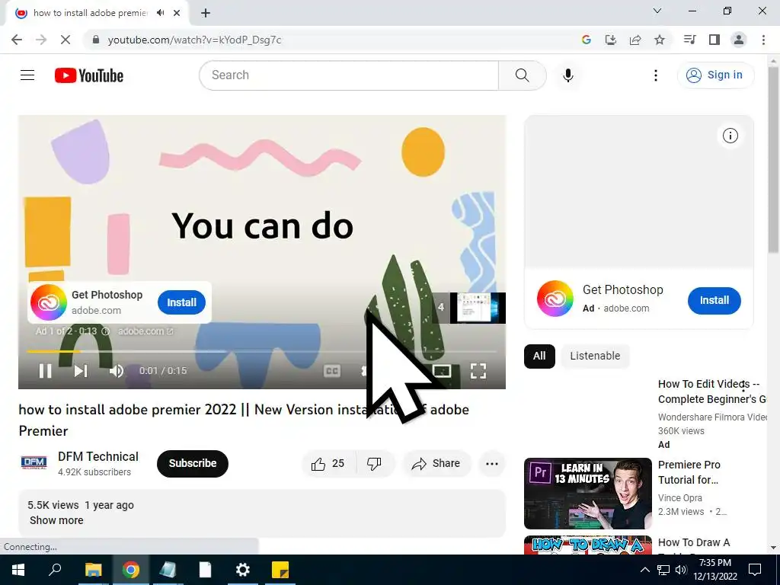Open Sticky Notes on taskbar
The image size is (780, 585).
[x=280, y=570]
